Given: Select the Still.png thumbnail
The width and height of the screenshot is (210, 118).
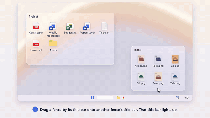Looking at the screenshot, I should click(x=141, y=77).
